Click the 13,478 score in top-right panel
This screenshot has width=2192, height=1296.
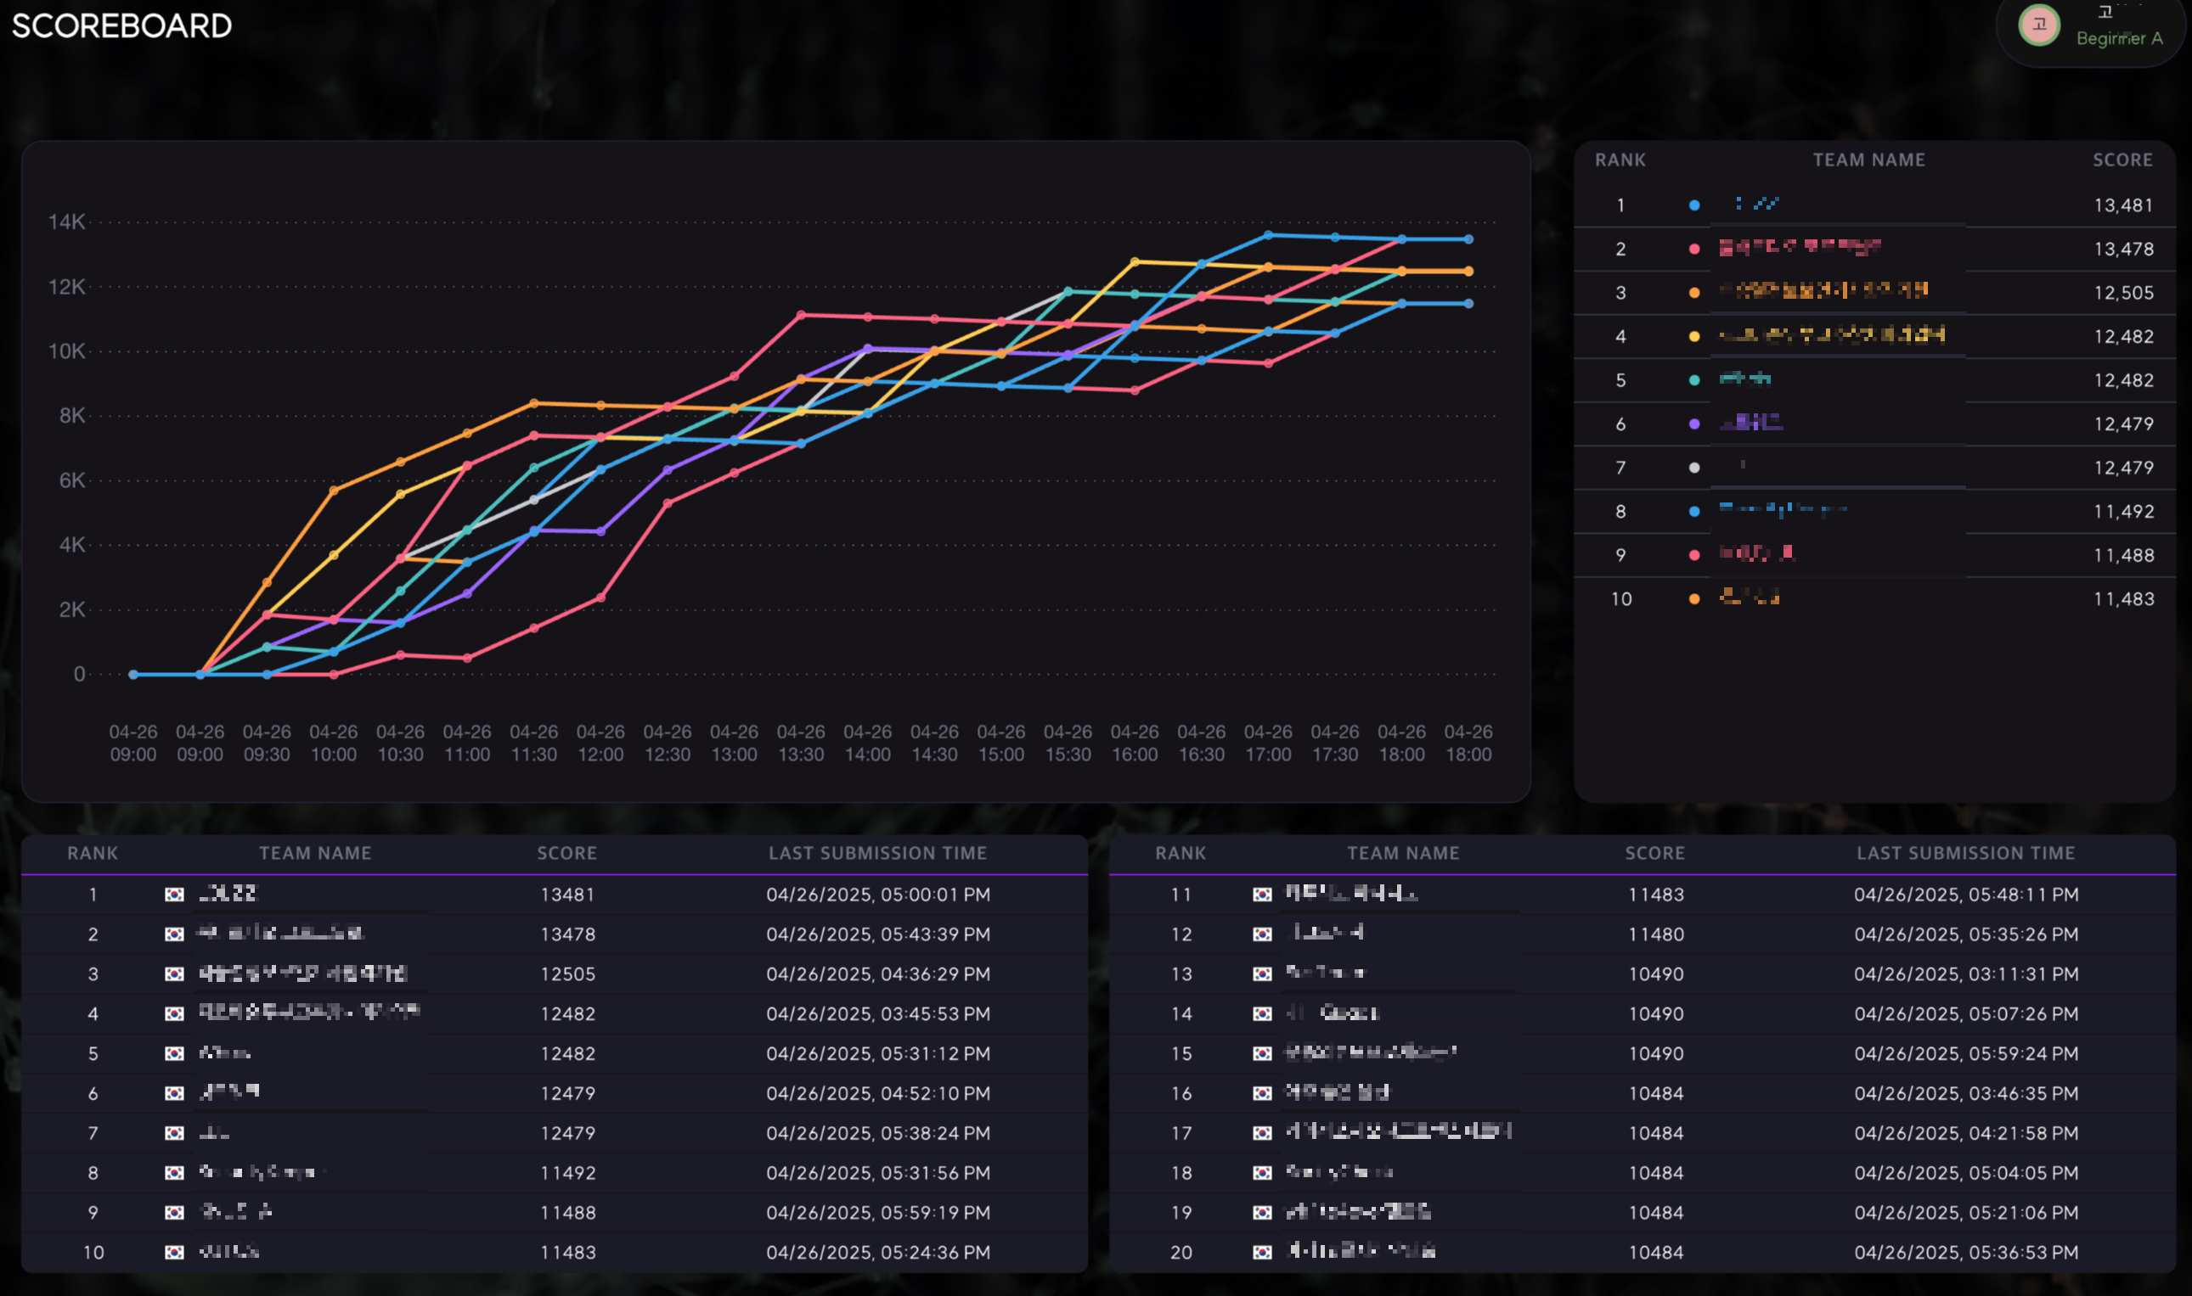pos(2123,249)
